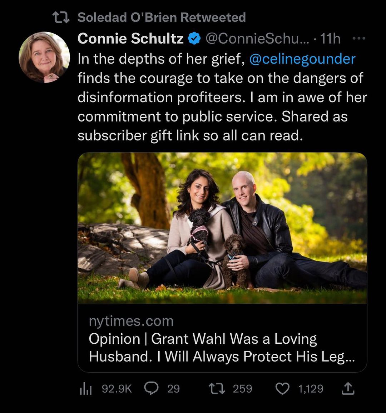
Task: Open the @celinegounder mention
Action: [302, 59]
